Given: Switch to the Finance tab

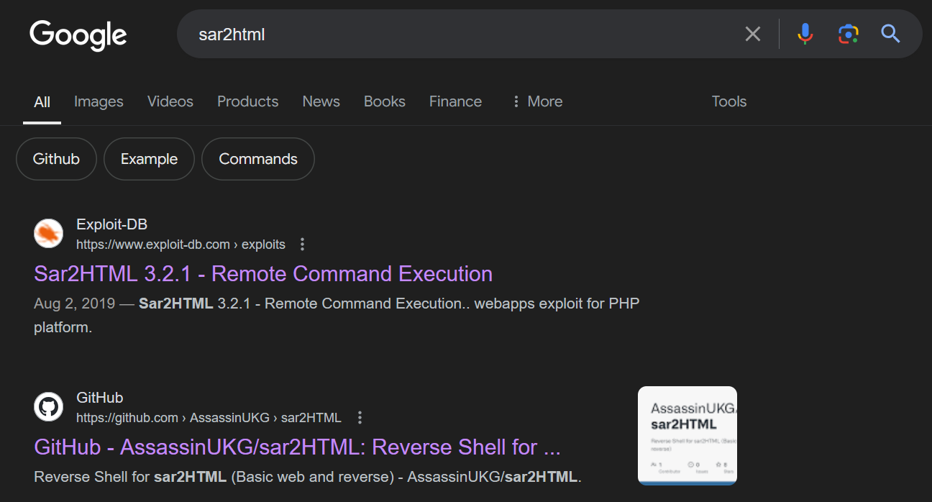Looking at the screenshot, I should [x=455, y=101].
